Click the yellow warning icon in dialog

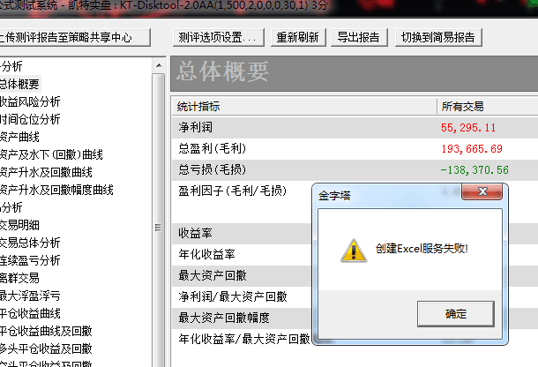click(x=354, y=251)
